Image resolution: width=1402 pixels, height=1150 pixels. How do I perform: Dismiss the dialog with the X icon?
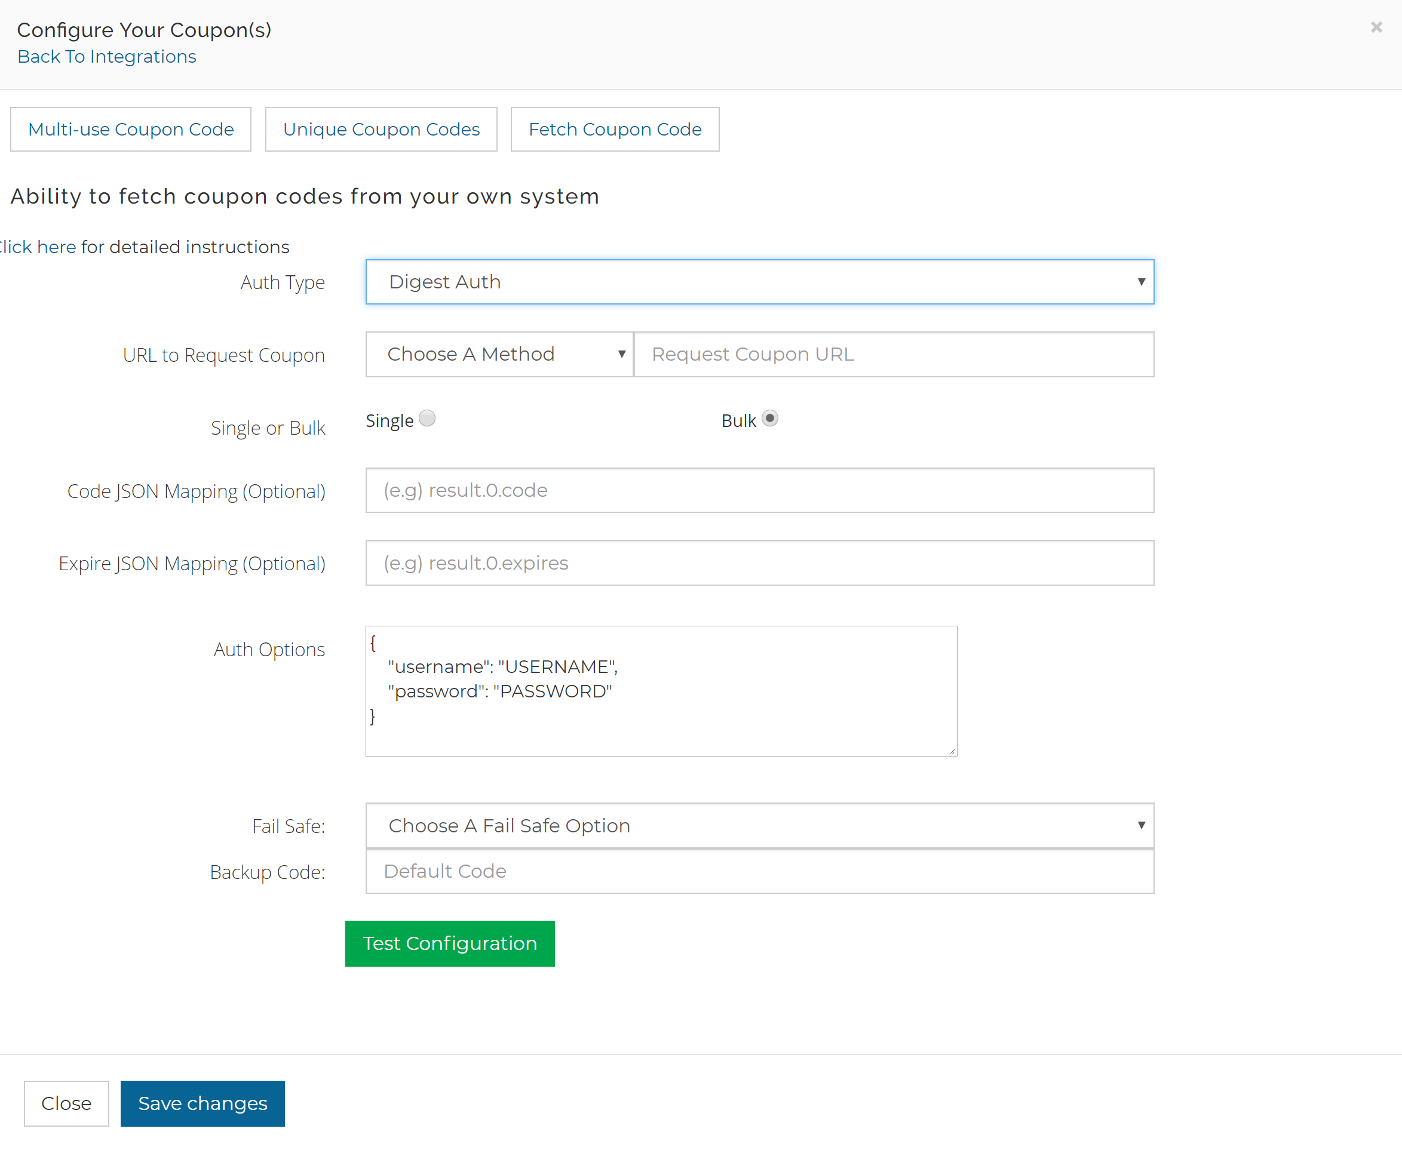(1376, 27)
